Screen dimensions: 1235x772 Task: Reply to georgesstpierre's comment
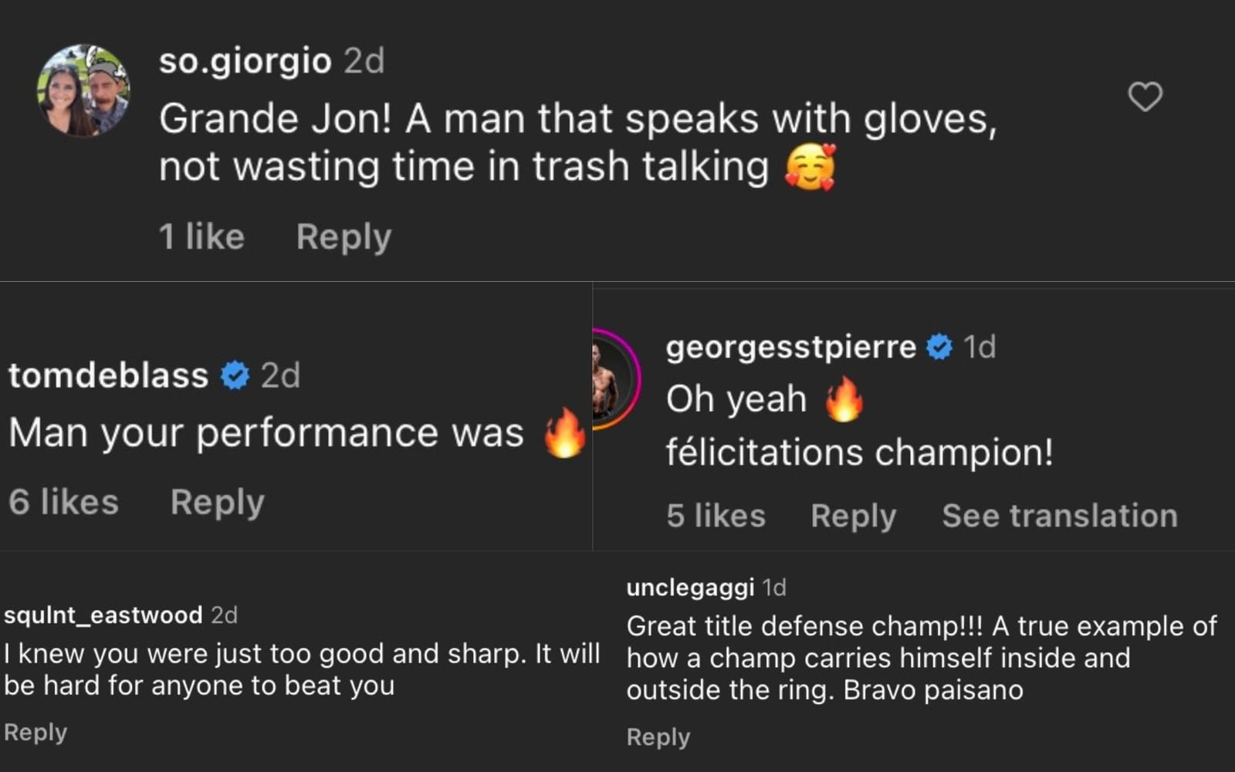coord(853,516)
